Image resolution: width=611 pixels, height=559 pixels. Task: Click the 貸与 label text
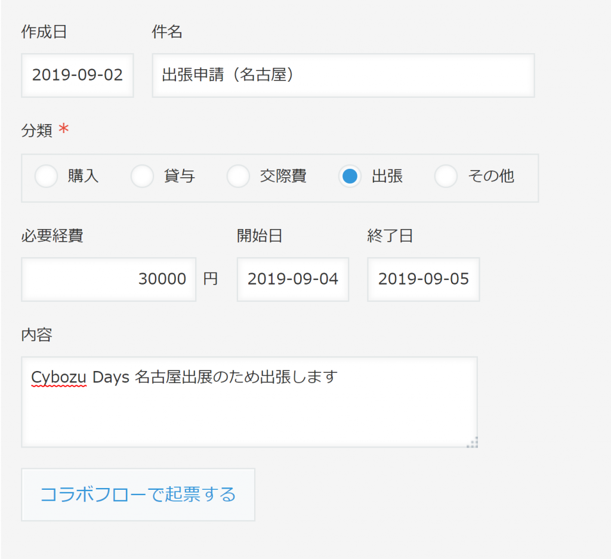coord(179,176)
